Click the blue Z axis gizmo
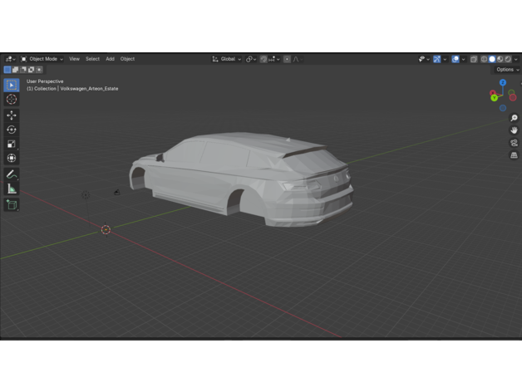This screenshot has height=392, width=522. click(x=503, y=83)
